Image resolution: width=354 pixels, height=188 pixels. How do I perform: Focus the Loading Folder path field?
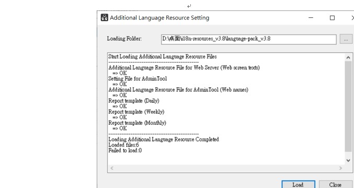[x=248, y=40]
